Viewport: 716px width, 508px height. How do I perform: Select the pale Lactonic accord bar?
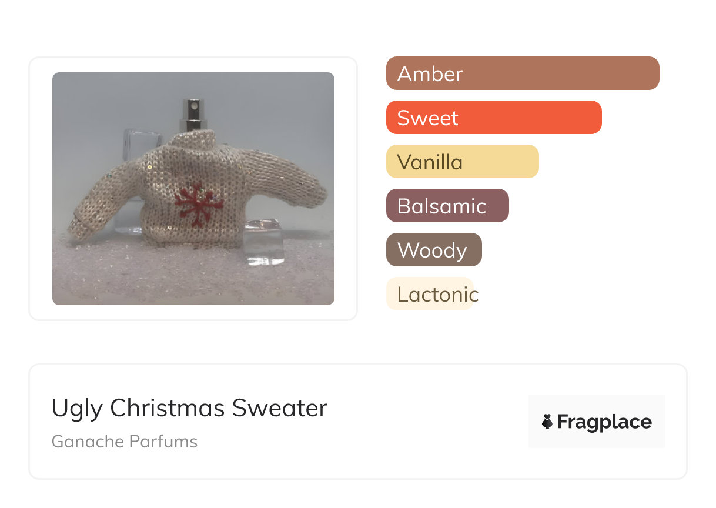click(x=430, y=294)
